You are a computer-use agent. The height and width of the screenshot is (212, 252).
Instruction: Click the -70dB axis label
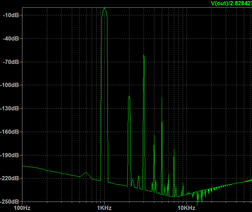point(11,62)
